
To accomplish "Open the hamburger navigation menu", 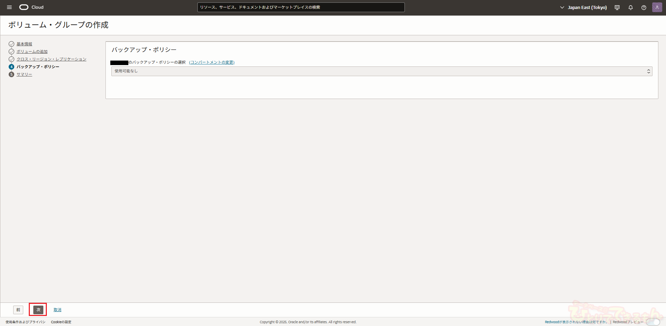I will [9, 7].
